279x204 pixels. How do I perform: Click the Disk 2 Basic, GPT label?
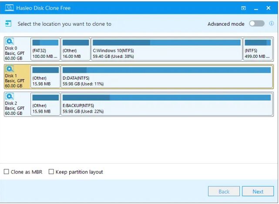click(15, 108)
